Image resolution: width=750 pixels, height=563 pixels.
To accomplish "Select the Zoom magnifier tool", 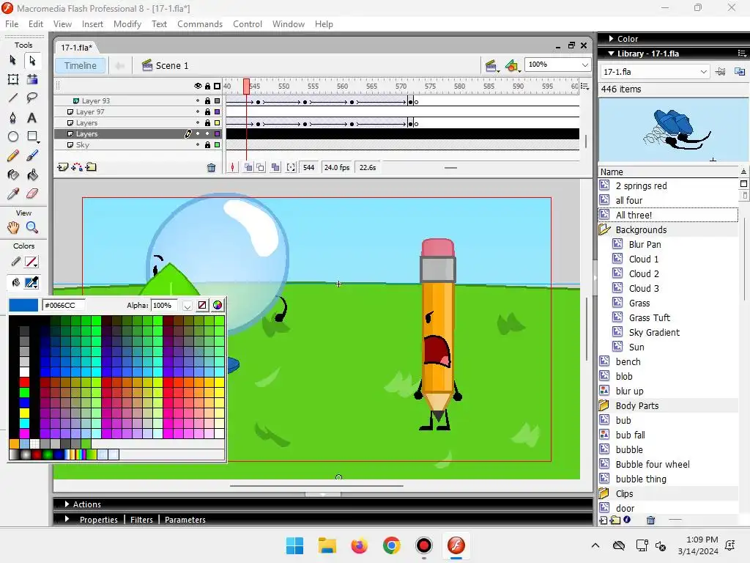I will coord(32,227).
